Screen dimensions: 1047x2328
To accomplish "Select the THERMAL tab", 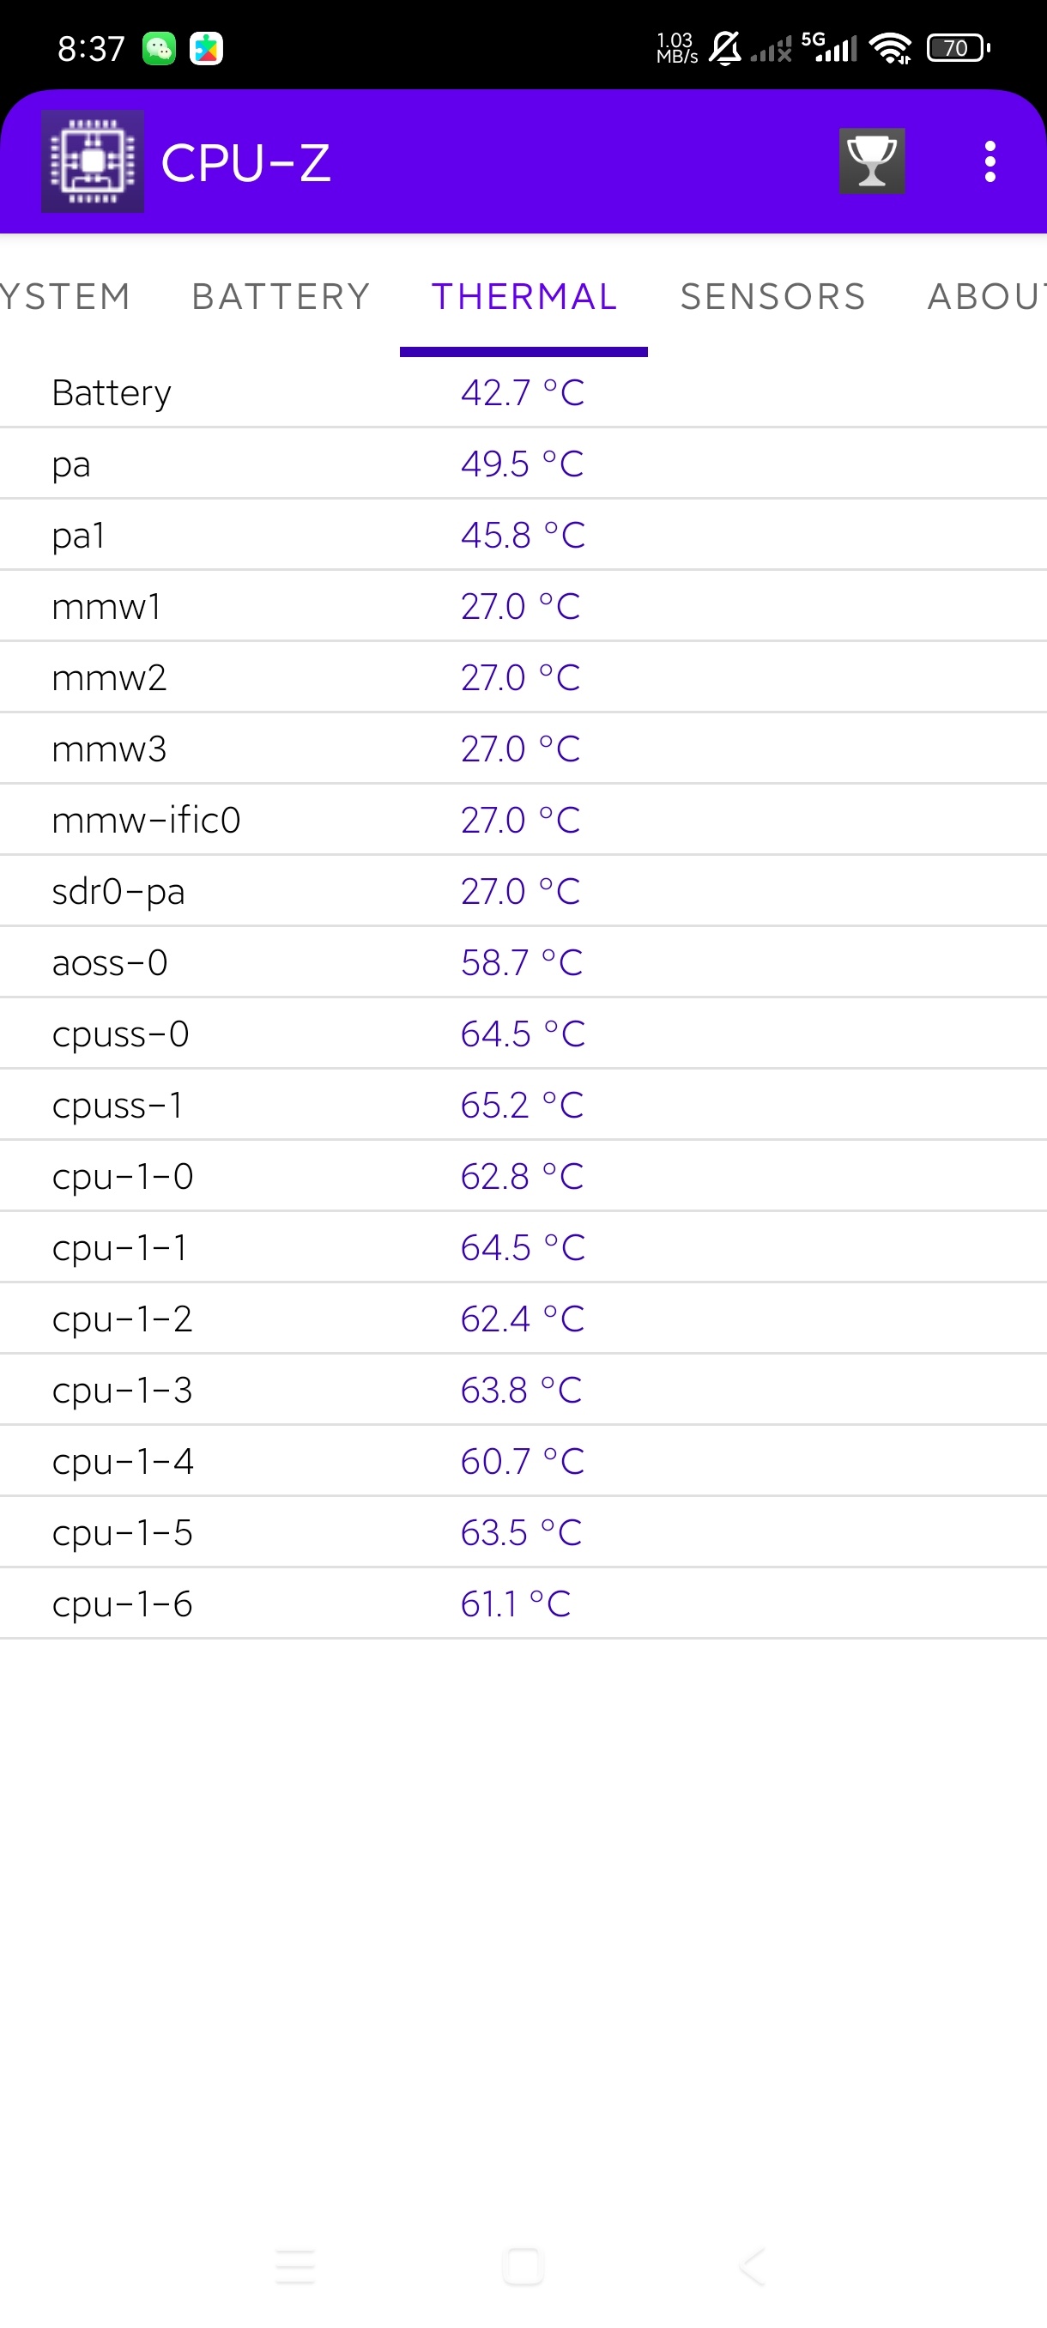I will pos(524,296).
